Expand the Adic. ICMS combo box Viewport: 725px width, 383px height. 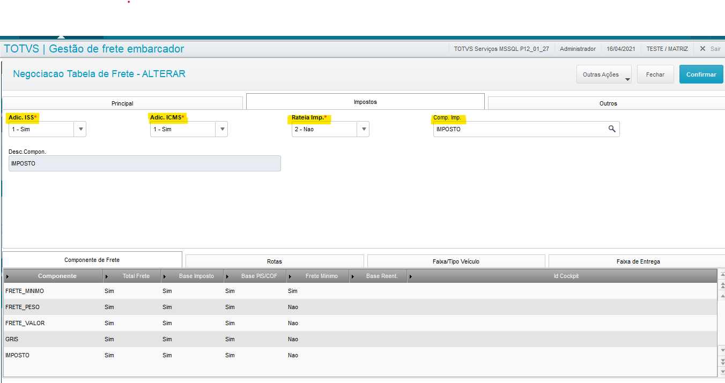click(221, 129)
